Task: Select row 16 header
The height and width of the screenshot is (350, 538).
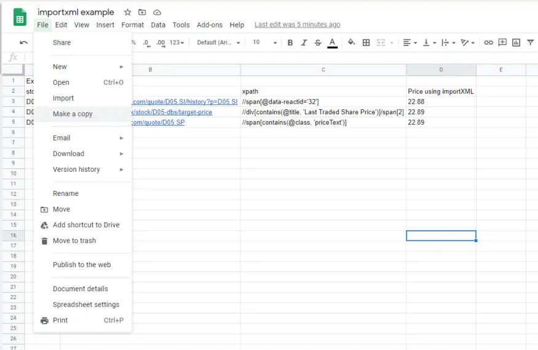Action: pyautogui.click(x=13, y=236)
